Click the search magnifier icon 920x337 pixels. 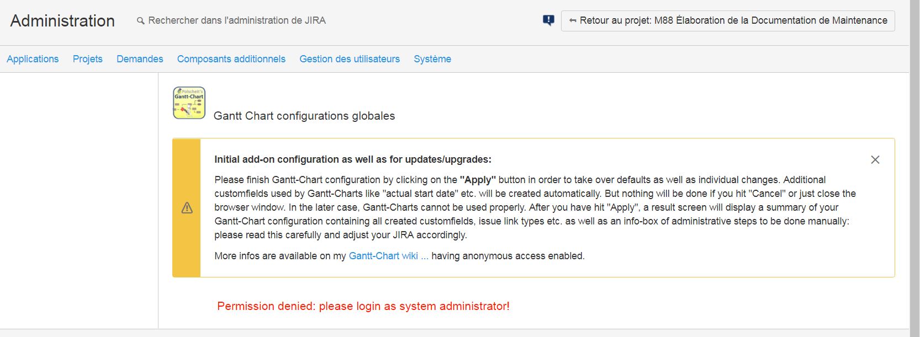[141, 20]
